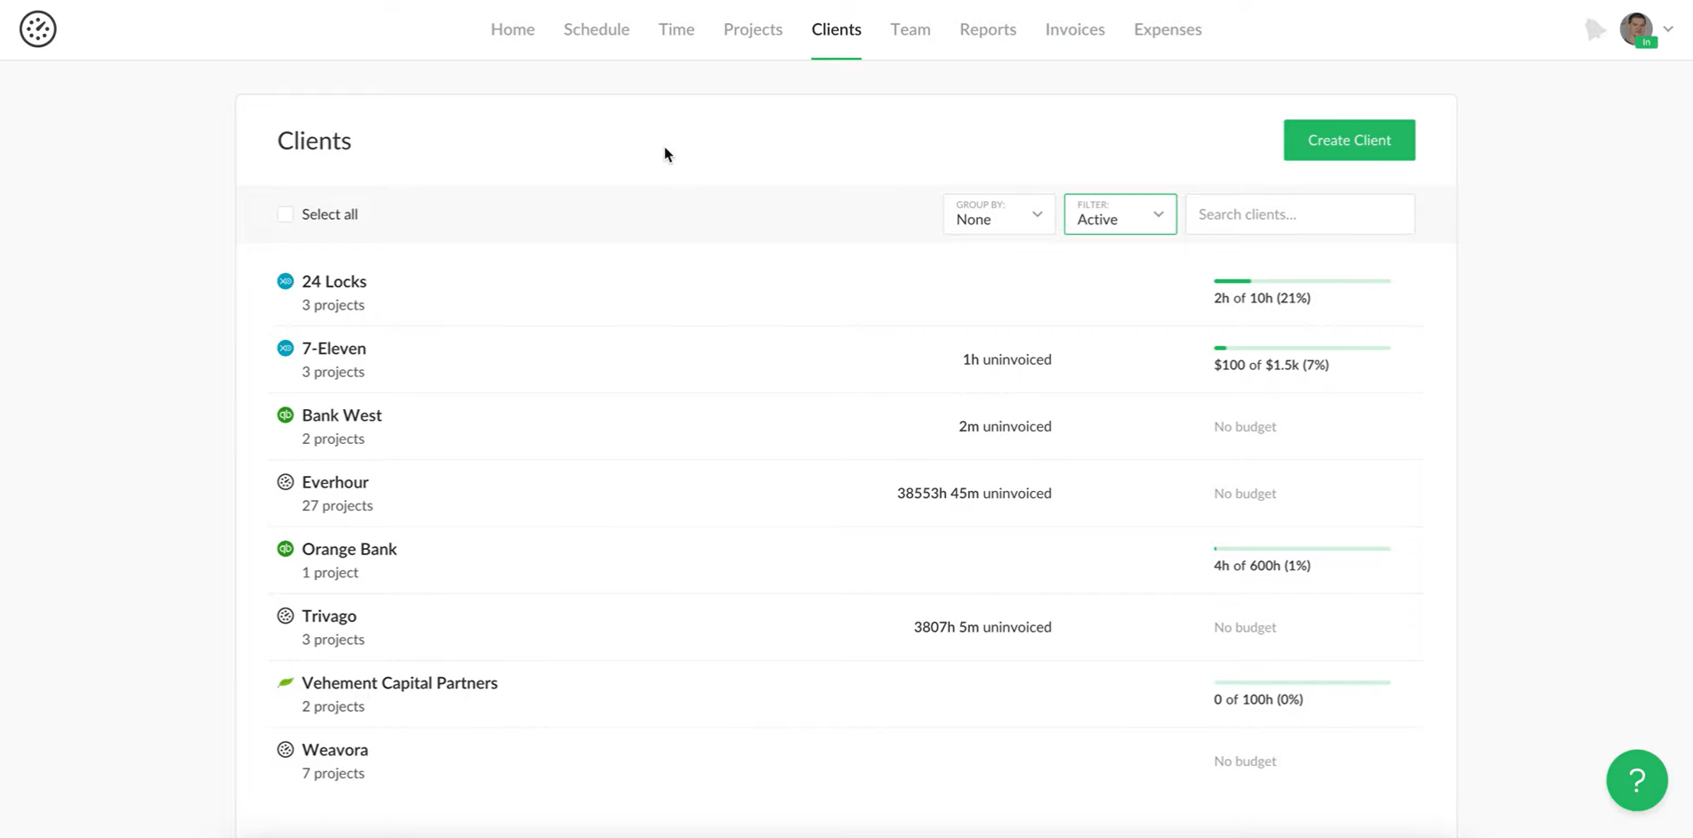This screenshot has height=838, width=1693.
Task: Switch to the Expenses tab
Action: (1167, 29)
